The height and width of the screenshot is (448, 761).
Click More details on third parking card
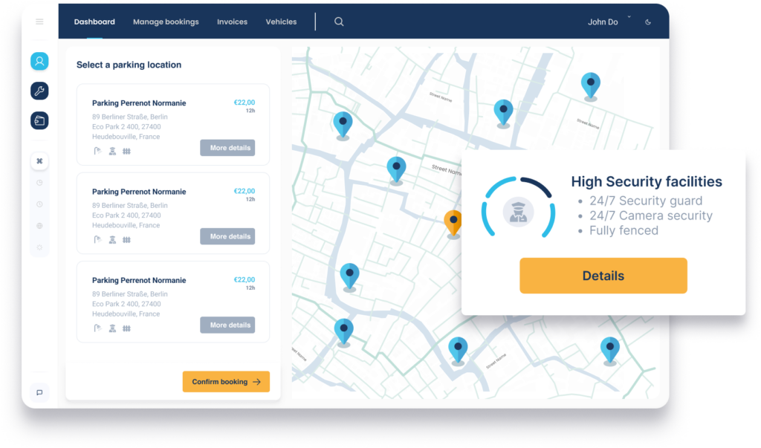227,325
